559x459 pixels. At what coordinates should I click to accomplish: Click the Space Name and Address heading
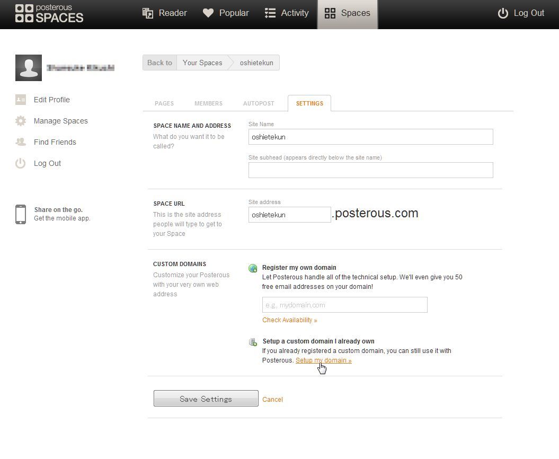pos(192,126)
